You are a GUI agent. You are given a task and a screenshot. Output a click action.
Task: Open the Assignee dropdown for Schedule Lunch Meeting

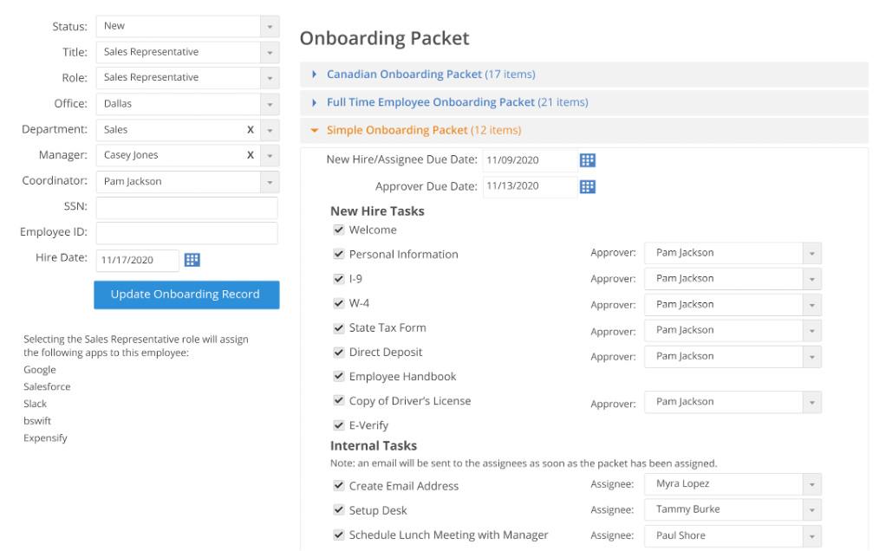tap(811, 535)
